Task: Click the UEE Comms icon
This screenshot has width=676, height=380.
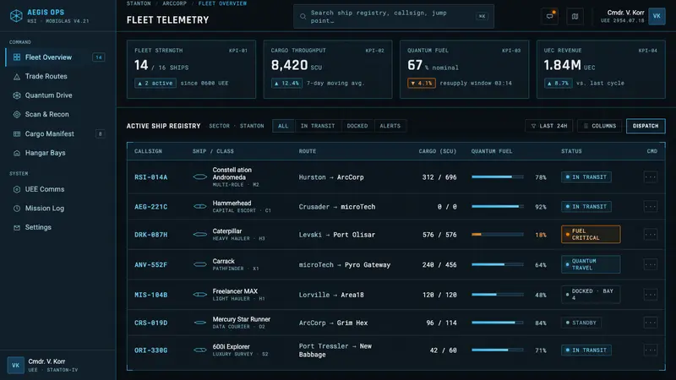Action: pos(17,189)
